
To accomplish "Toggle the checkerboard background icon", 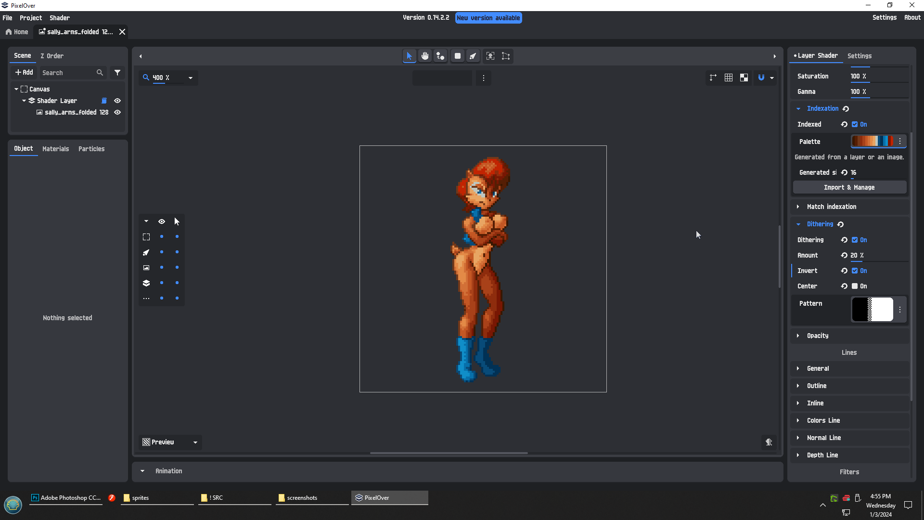I will point(744,78).
